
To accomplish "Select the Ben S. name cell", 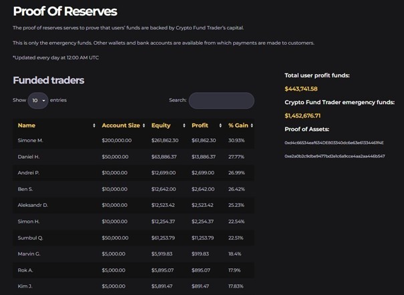I will pos(25,189).
